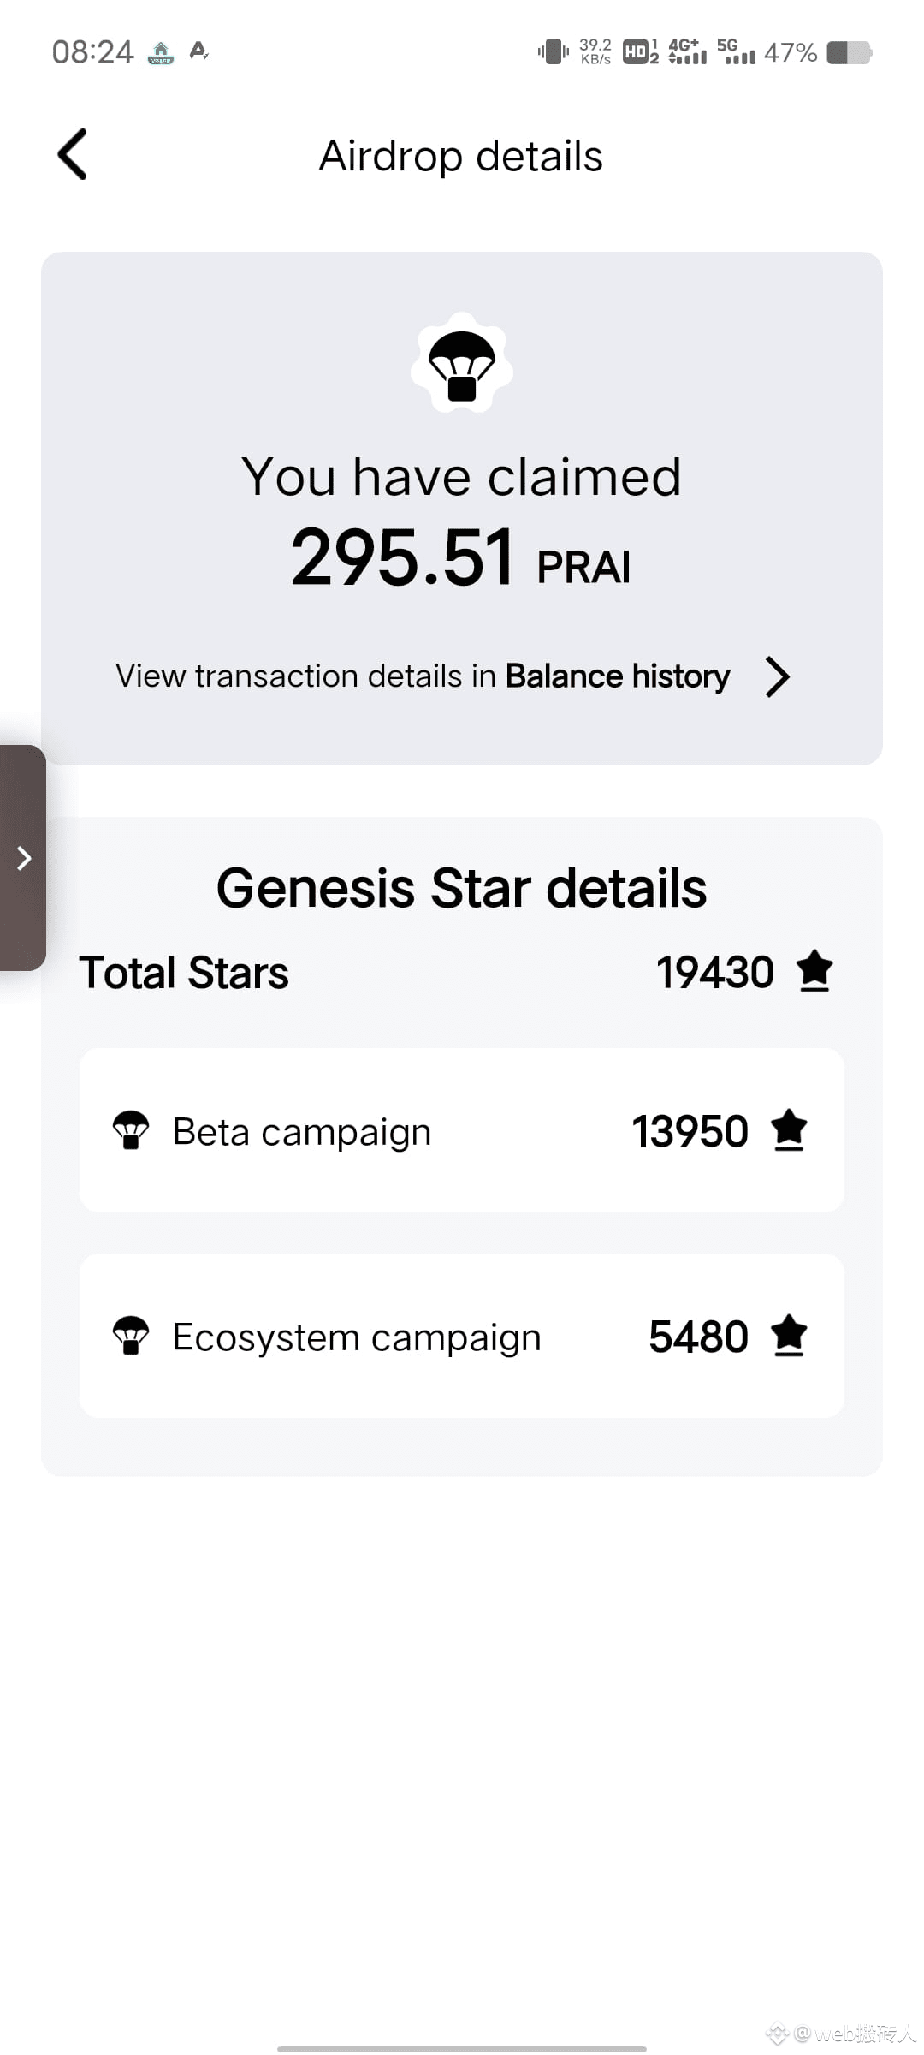This screenshot has height=2055, width=924.
Task: Tap the 5G signal strength icon
Action: point(736,51)
